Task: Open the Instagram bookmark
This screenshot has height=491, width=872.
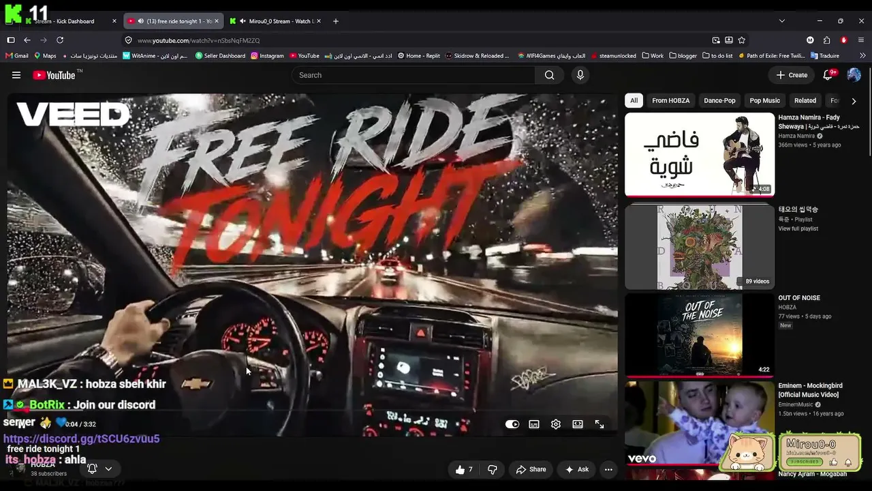Action: click(267, 56)
